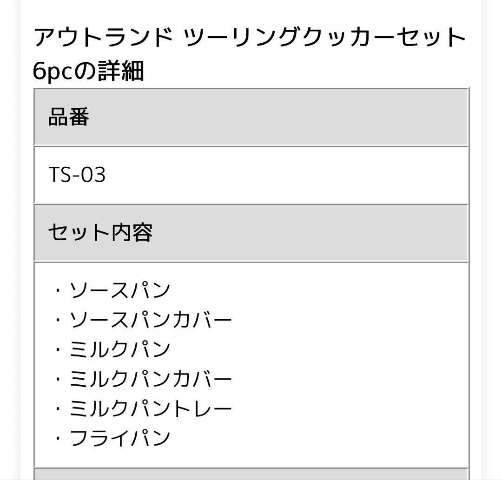Select the ミルクパン list item

[120, 349]
